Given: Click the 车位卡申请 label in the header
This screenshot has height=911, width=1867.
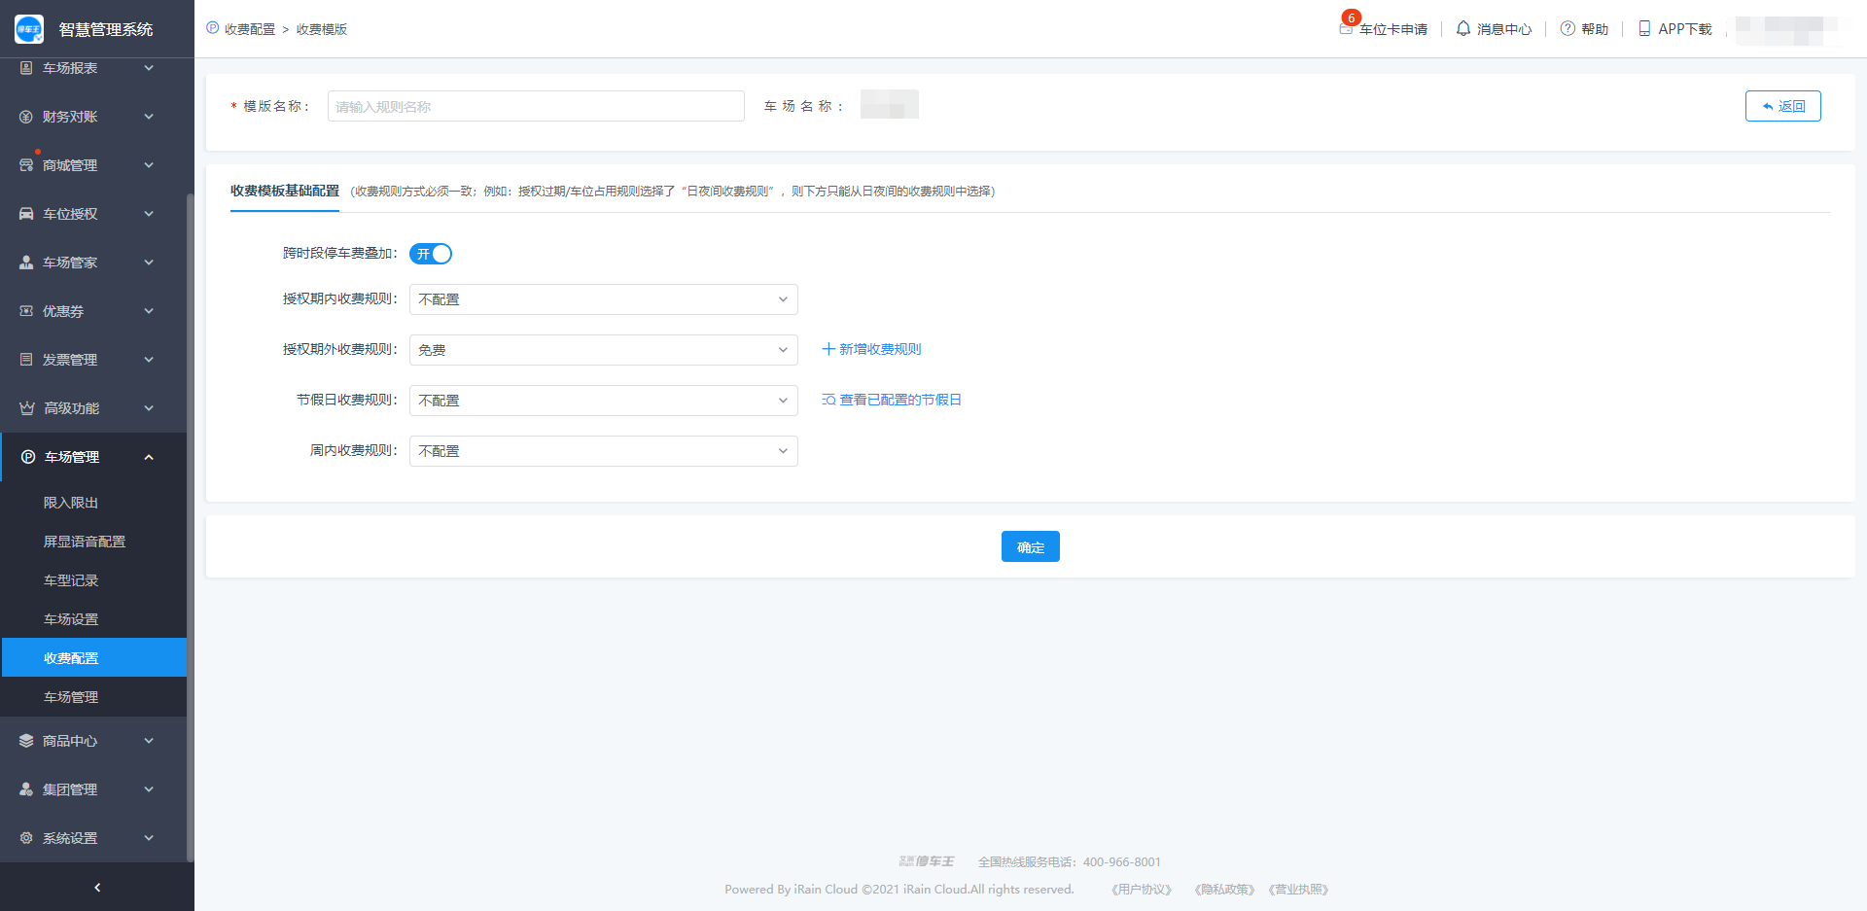Looking at the screenshot, I should pyautogui.click(x=1393, y=29).
